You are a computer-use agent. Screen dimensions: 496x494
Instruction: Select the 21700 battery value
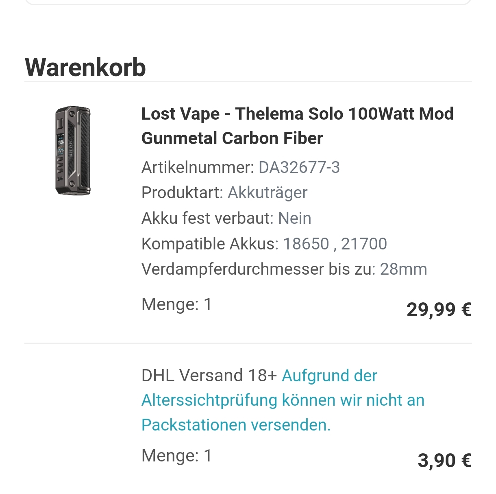click(364, 244)
